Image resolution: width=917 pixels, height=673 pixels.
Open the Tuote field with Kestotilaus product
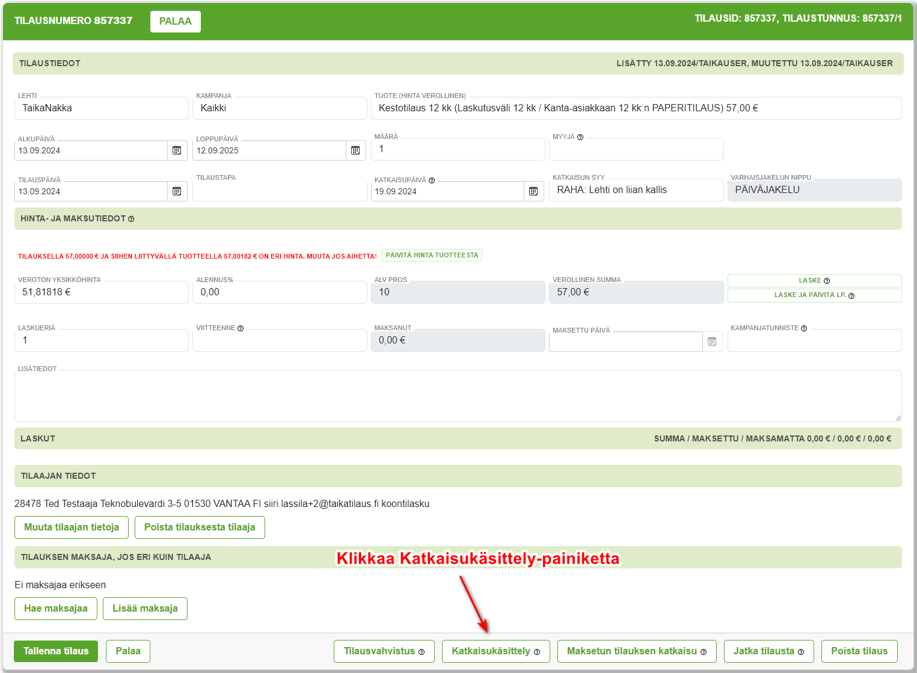[636, 108]
